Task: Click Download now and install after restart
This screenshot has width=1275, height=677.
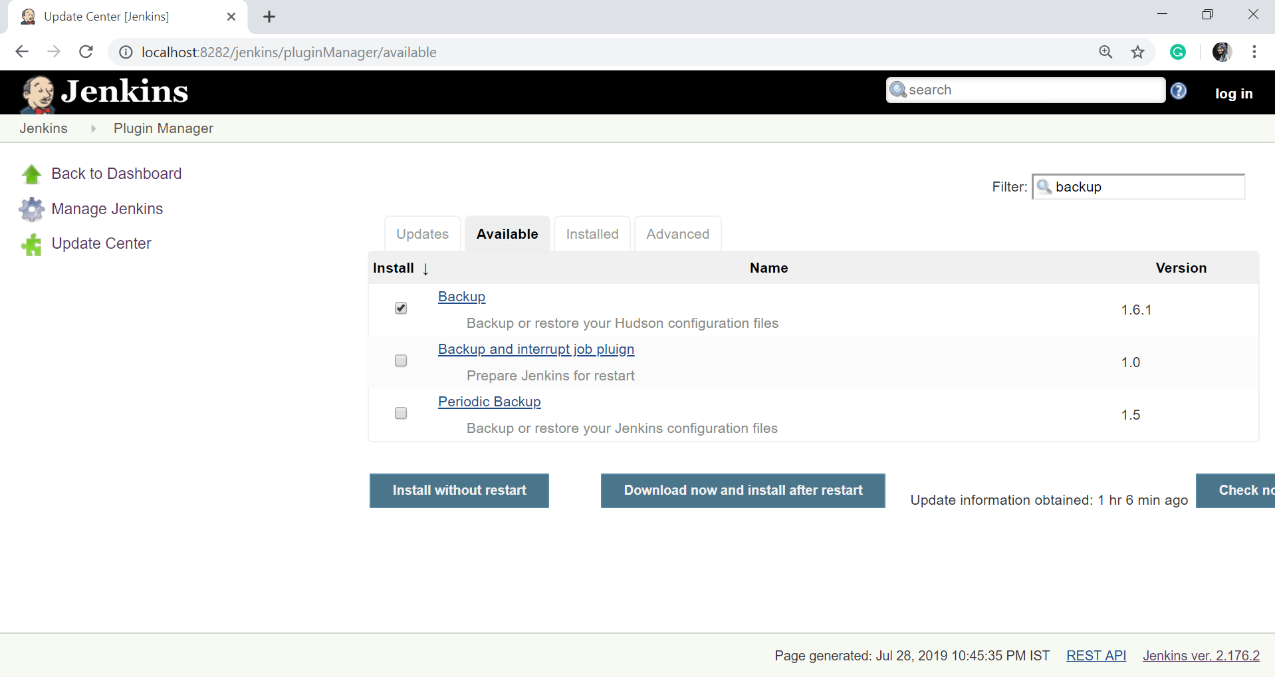Action: click(x=743, y=491)
